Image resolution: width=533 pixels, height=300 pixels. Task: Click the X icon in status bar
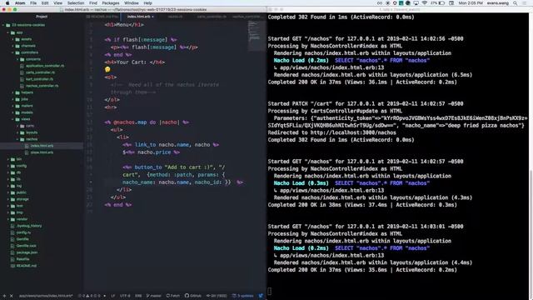point(11,296)
